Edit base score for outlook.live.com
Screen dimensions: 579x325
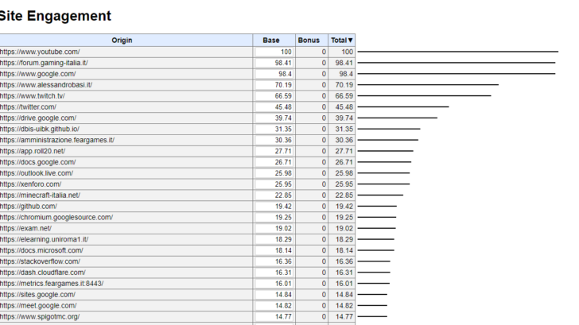coord(274,173)
